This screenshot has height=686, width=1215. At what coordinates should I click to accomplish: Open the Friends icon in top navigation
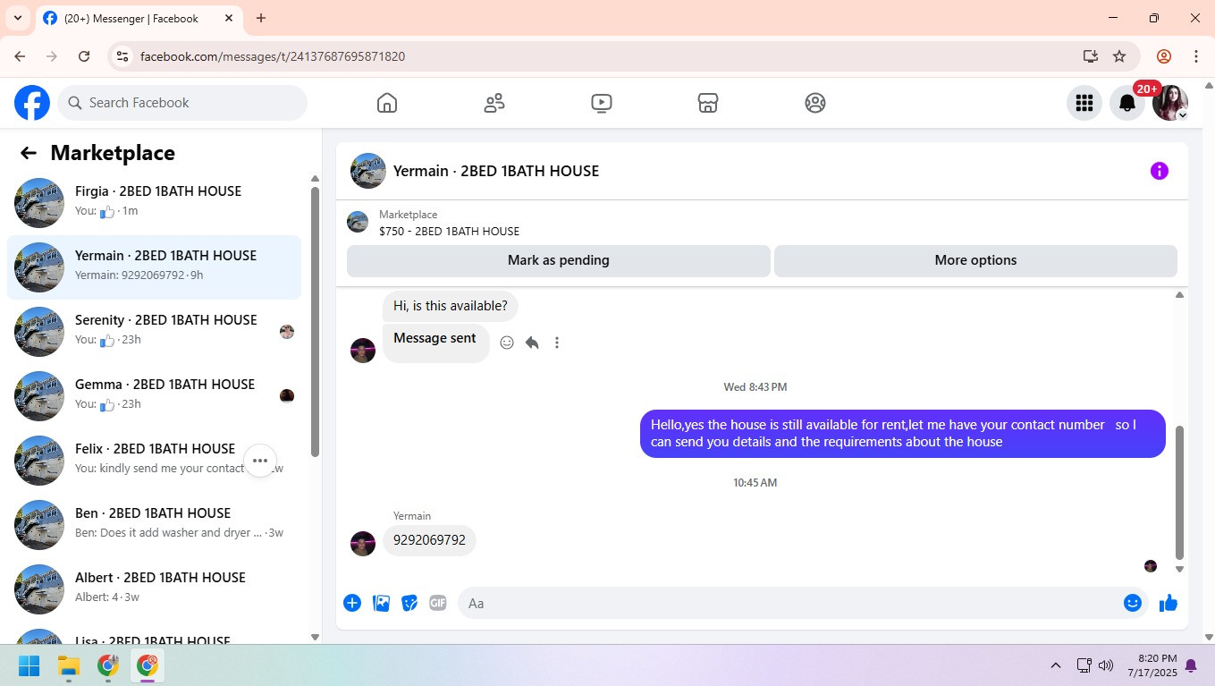494,103
